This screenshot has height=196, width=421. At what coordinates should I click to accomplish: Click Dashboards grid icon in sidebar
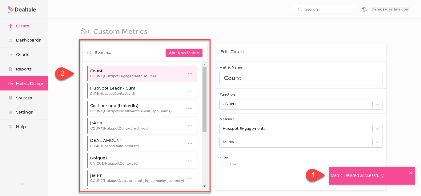pyautogui.click(x=10, y=40)
